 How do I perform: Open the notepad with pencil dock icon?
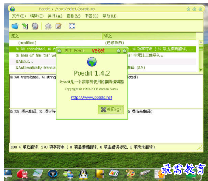click(x=38, y=173)
